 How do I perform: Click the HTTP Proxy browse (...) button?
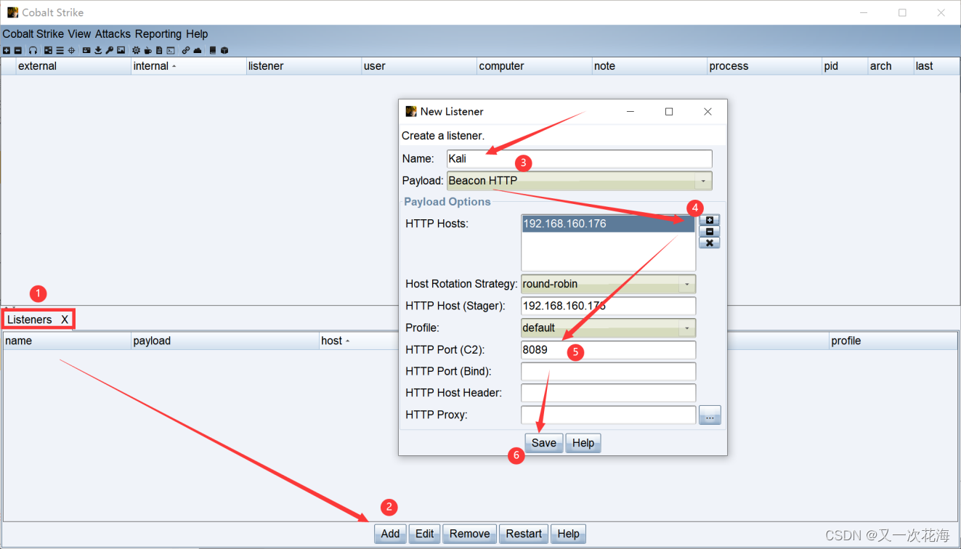tap(710, 415)
